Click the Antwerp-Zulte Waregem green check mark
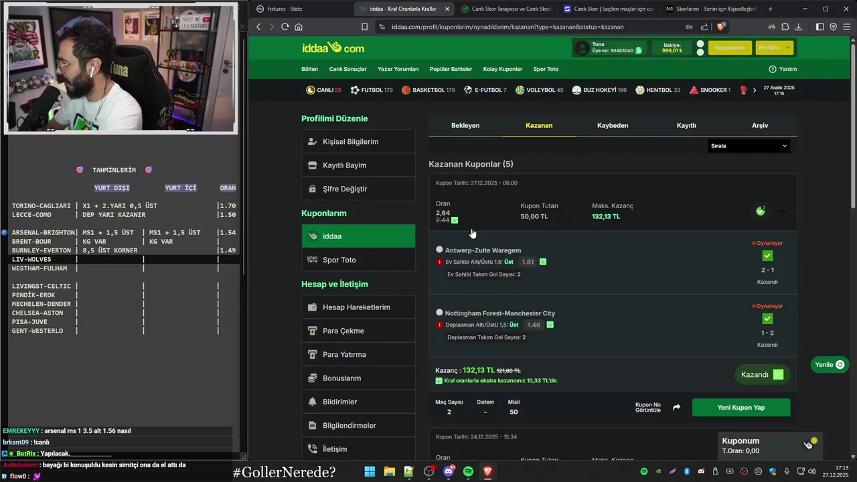 [x=767, y=256]
